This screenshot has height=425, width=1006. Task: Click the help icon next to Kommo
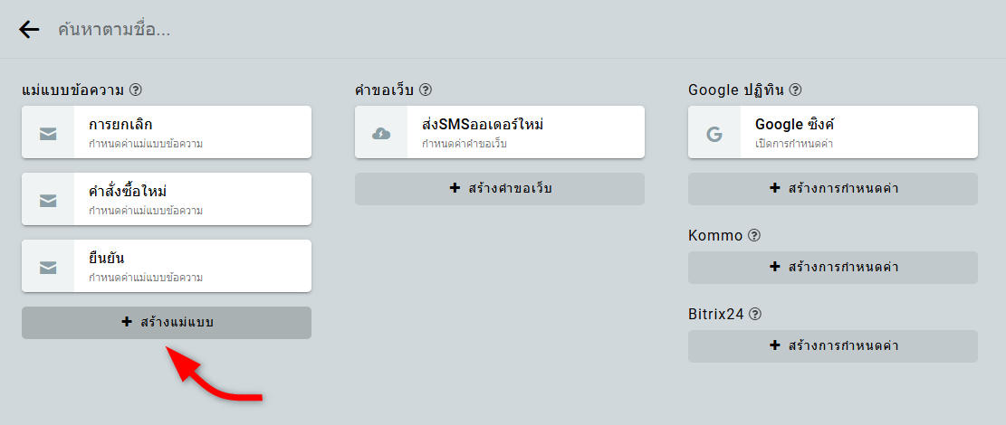pyautogui.click(x=754, y=235)
